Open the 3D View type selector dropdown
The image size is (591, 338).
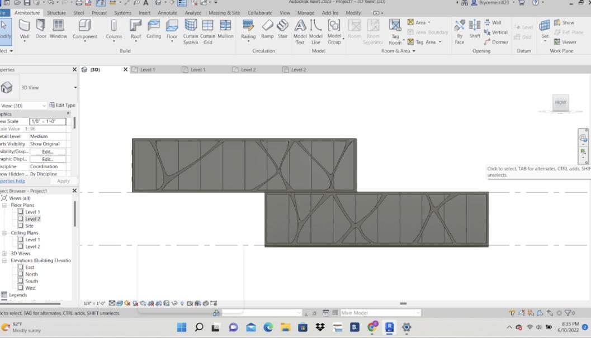pos(75,88)
